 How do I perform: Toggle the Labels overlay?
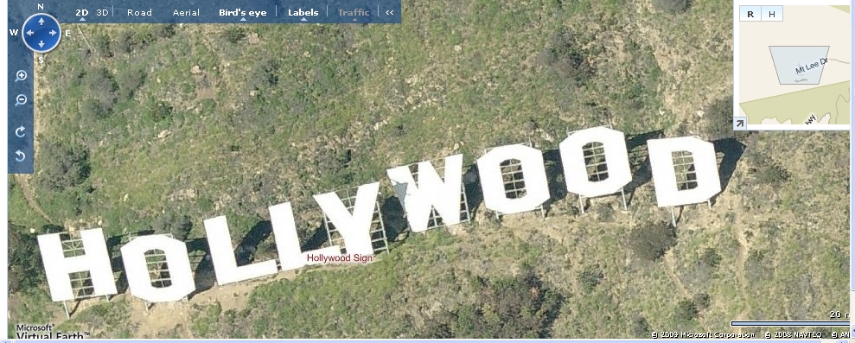(303, 13)
